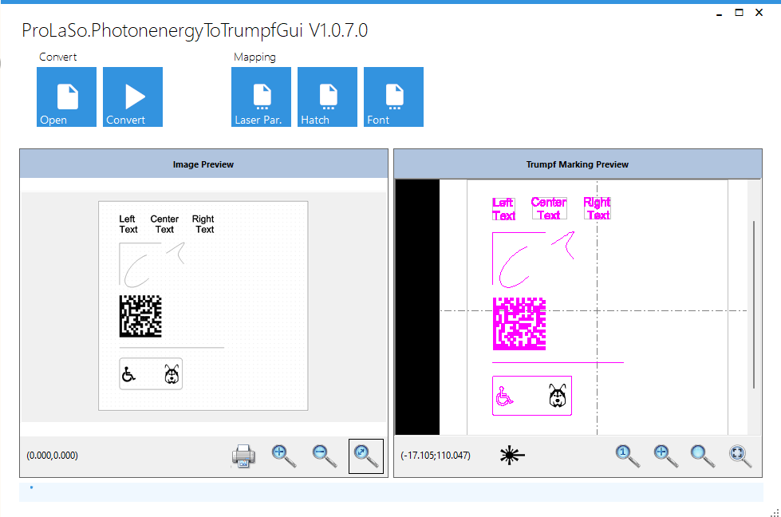The height and width of the screenshot is (517, 781).
Task: Zoom out on the Image Preview
Action: click(324, 456)
